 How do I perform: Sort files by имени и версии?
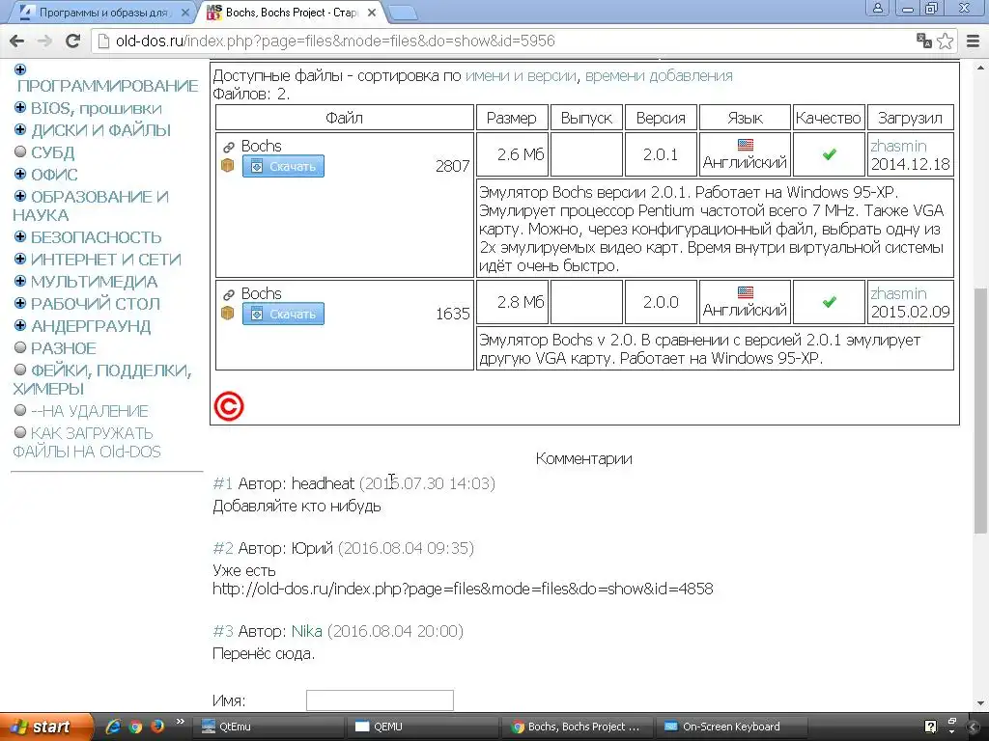point(521,75)
